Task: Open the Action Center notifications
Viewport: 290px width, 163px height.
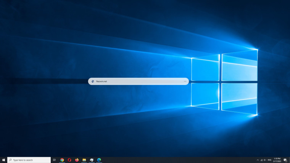Action: click(285, 160)
